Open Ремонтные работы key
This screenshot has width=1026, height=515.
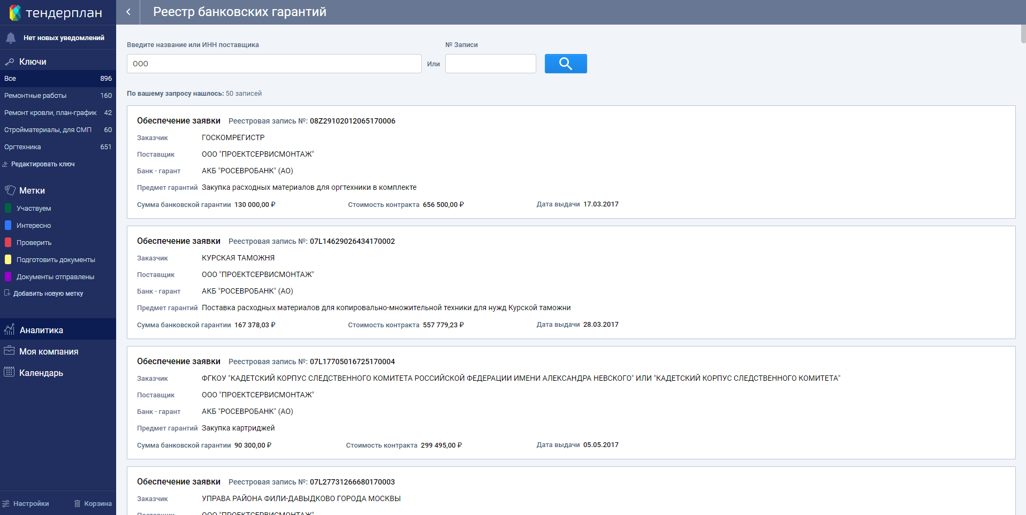point(58,96)
